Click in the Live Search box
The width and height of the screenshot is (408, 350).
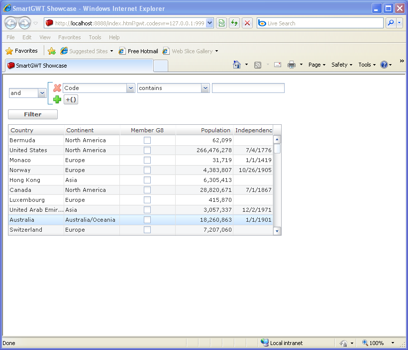click(320, 23)
